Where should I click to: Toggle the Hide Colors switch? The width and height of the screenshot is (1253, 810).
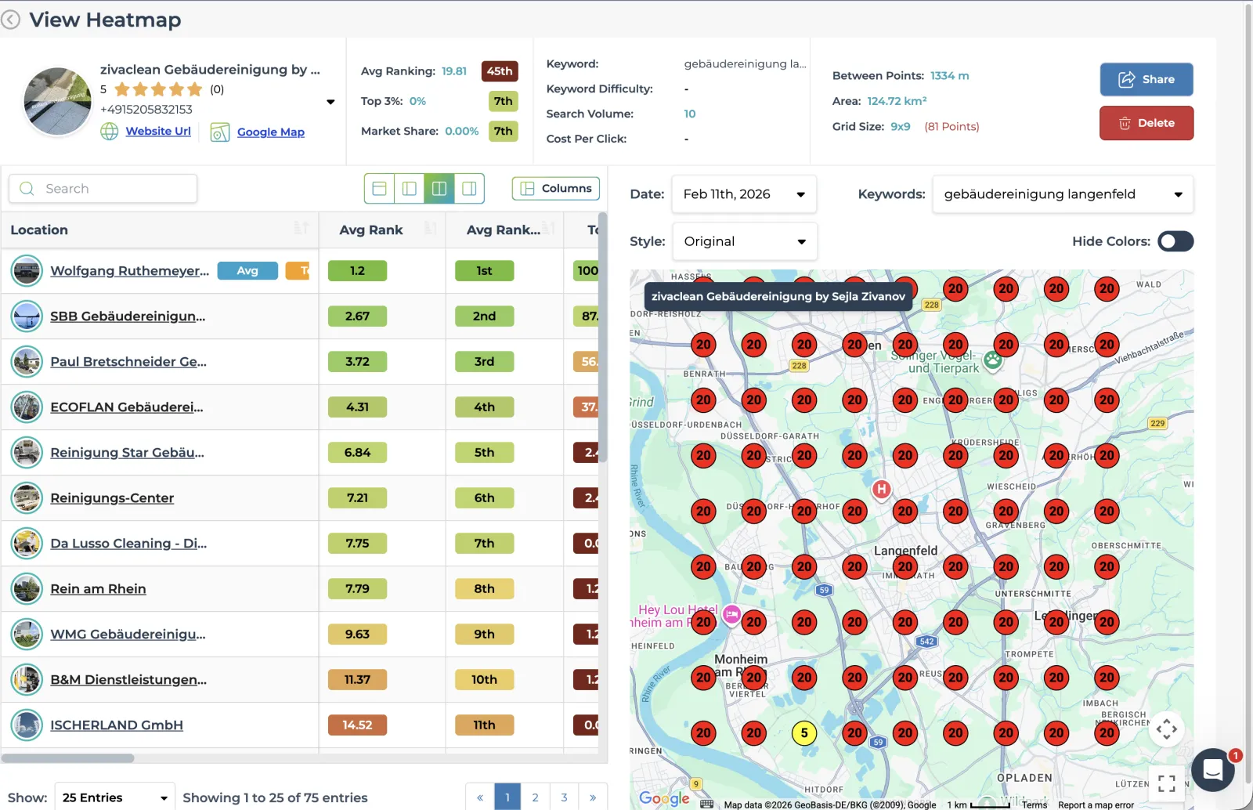[x=1175, y=241]
